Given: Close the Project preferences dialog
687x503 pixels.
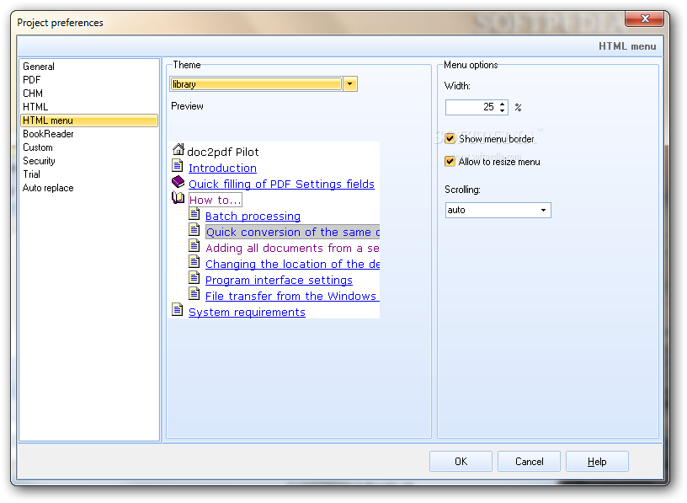Looking at the screenshot, I should (645, 19).
